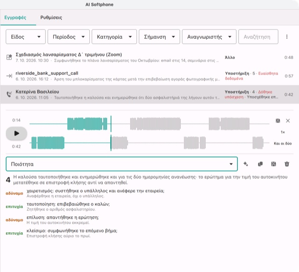
Task: Click the Άλλο category label
Action: (x=230, y=57)
